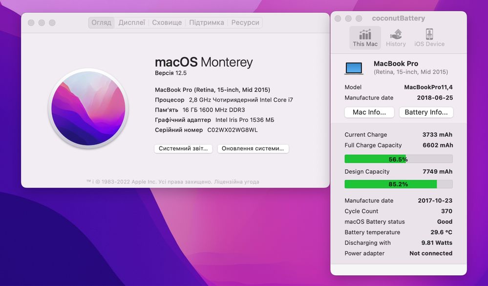Viewport: 488px width, 286px height.
Task: Click the Current Charge label
Action: [x=366, y=134]
